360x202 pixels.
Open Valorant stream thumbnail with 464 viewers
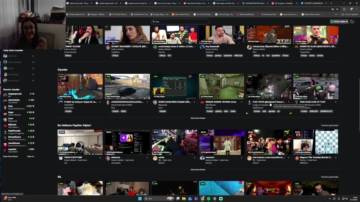[x=80, y=86]
